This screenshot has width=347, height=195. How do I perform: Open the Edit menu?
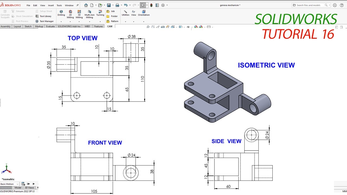pyautogui.click(x=35, y=5)
